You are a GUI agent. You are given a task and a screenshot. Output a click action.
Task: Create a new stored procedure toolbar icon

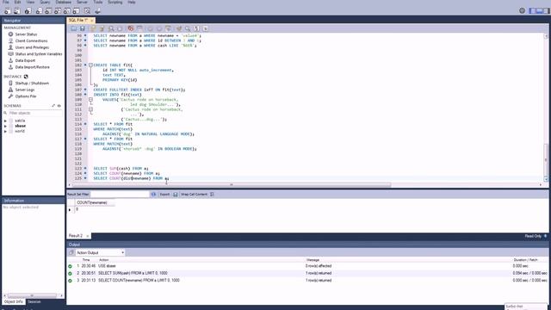(67, 11)
